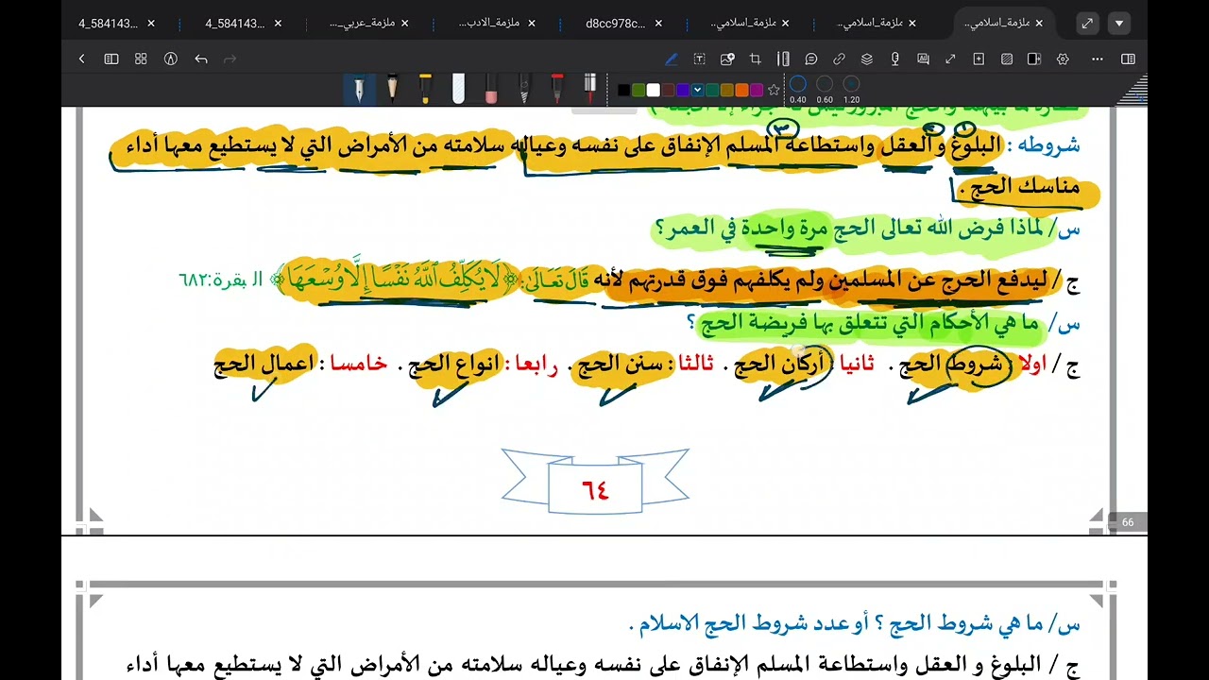
Task: Insert an image into the page
Action: (x=727, y=59)
